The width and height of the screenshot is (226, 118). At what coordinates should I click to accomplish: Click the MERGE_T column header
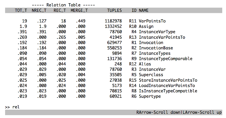(x=79, y=11)
